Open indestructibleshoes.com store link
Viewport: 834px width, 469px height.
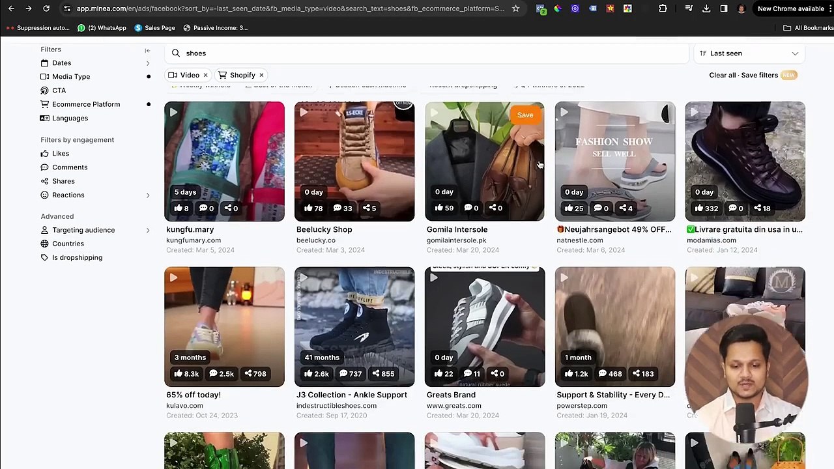(x=336, y=406)
